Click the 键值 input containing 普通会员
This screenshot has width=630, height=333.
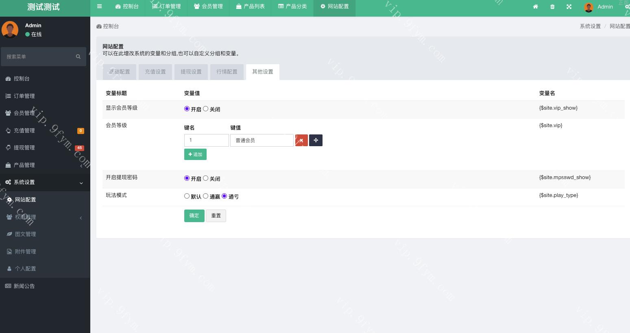(x=262, y=141)
